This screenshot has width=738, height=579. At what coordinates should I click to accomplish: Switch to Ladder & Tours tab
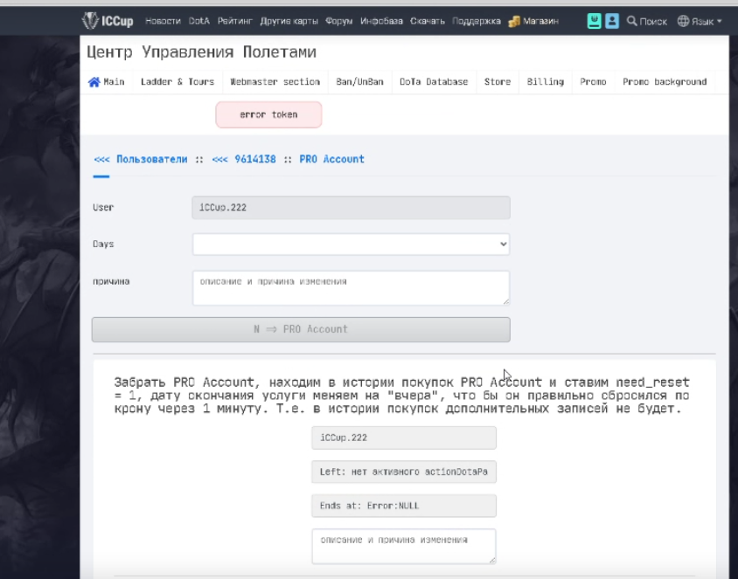(x=178, y=82)
